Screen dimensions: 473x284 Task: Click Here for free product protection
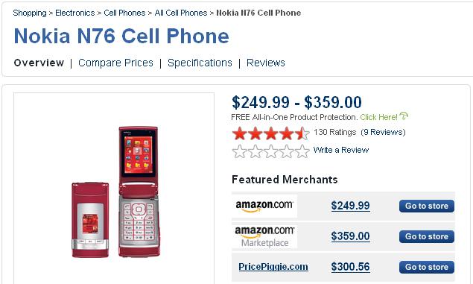coord(378,117)
